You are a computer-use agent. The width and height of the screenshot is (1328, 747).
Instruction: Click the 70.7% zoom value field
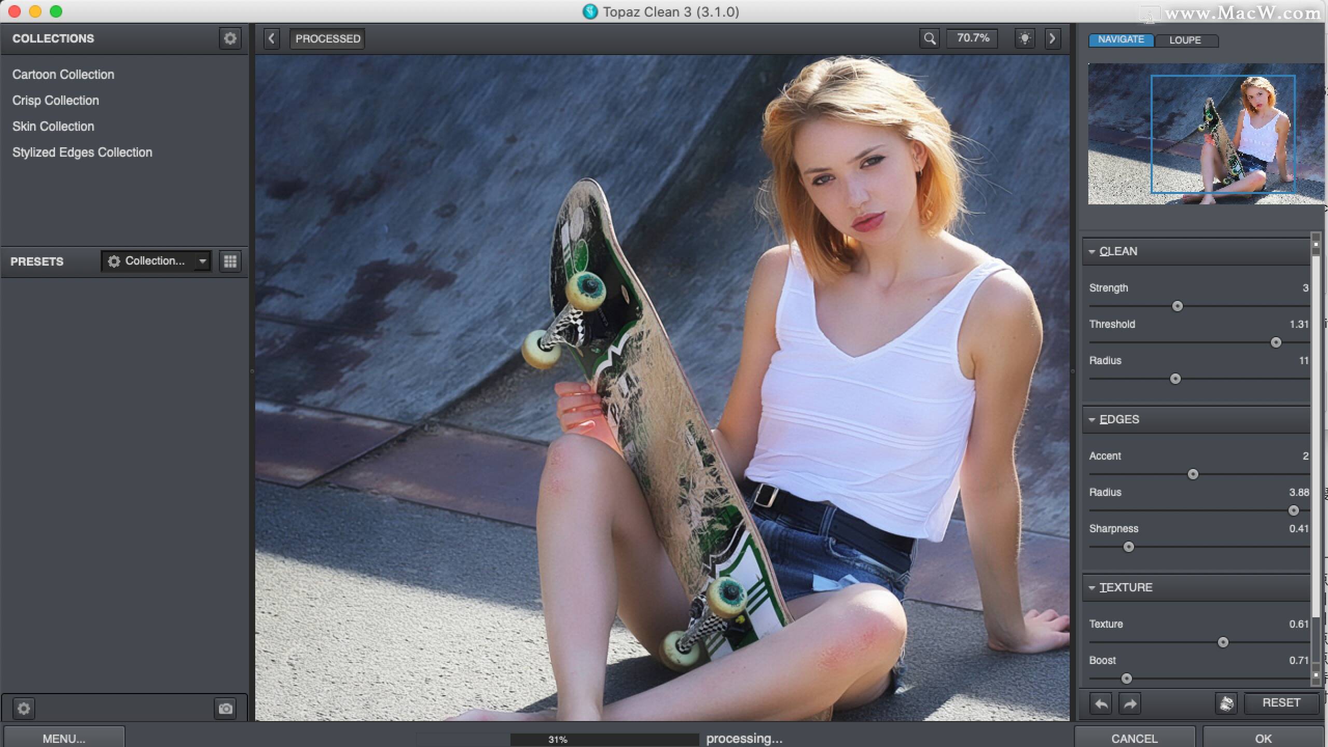973,38
